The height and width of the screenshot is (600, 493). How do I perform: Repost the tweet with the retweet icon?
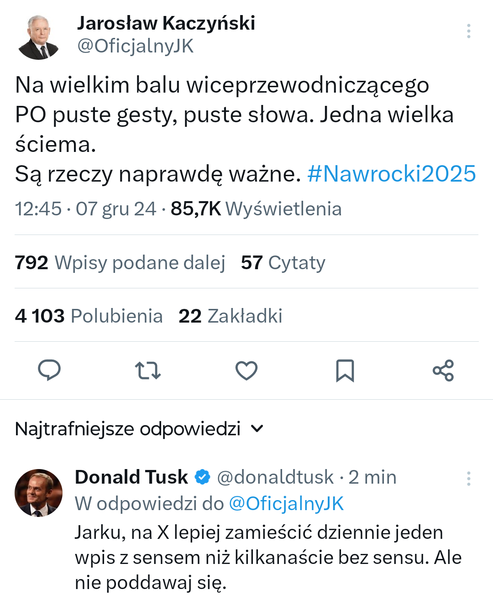(148, 370)
